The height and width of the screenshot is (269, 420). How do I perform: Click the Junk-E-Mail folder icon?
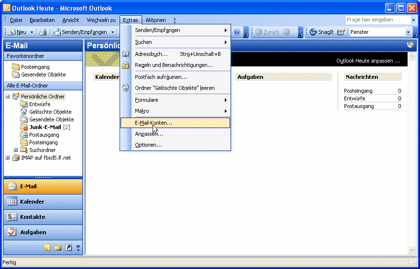24,127
